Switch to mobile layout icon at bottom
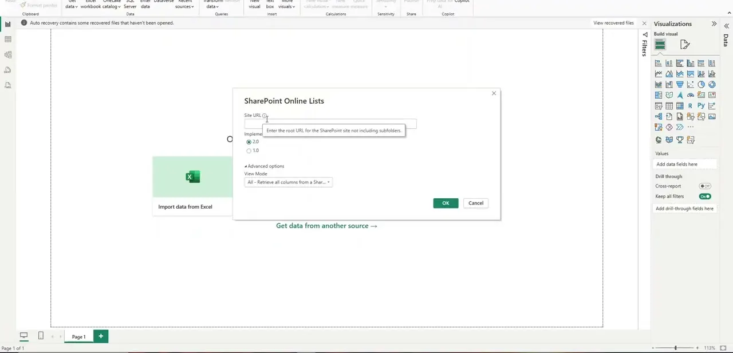The width and height of the screenshot is (733, 353). 41,336
